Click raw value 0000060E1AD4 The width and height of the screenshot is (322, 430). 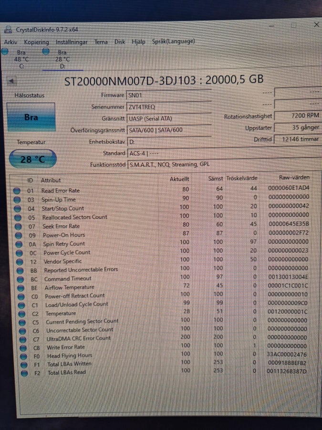pos(289,188)
